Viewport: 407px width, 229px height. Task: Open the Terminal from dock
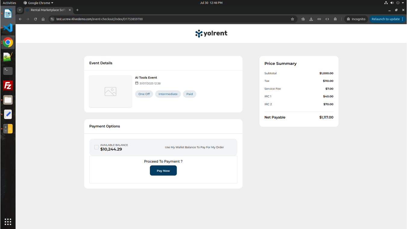coord(8,71)
